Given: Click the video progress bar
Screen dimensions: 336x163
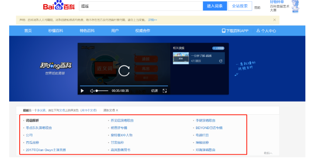Looking at the screenshot, I should pos(124,86).
